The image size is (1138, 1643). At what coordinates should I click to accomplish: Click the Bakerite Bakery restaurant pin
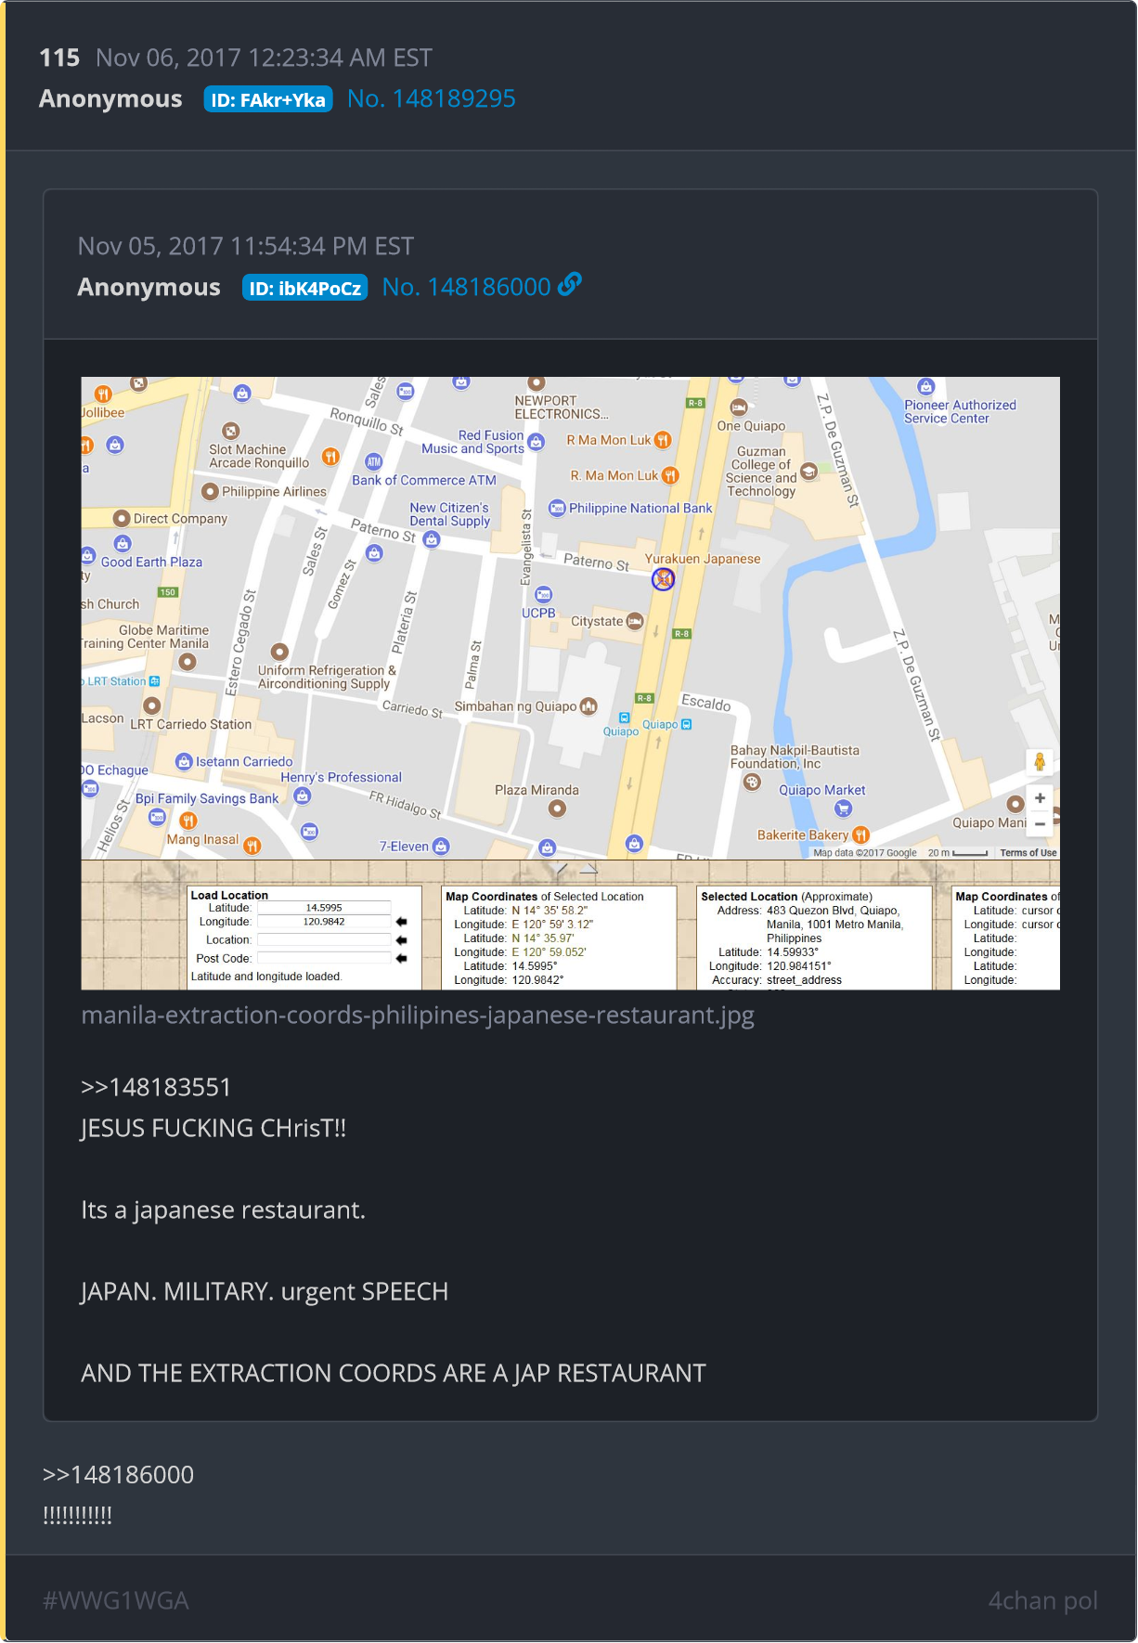860,834
